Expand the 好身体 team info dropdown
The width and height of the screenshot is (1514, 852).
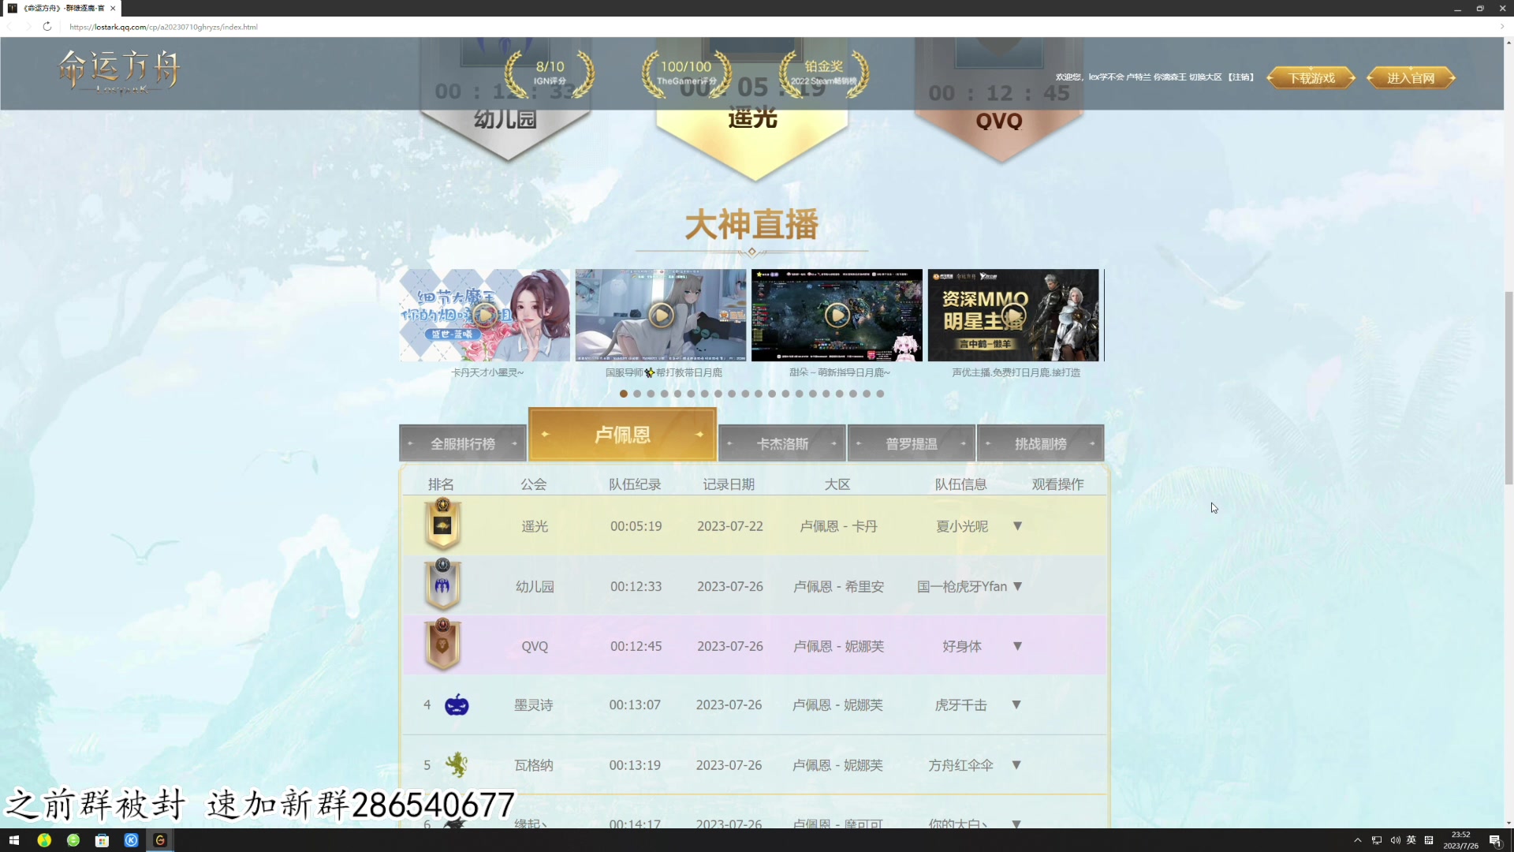click(1018, 645)
